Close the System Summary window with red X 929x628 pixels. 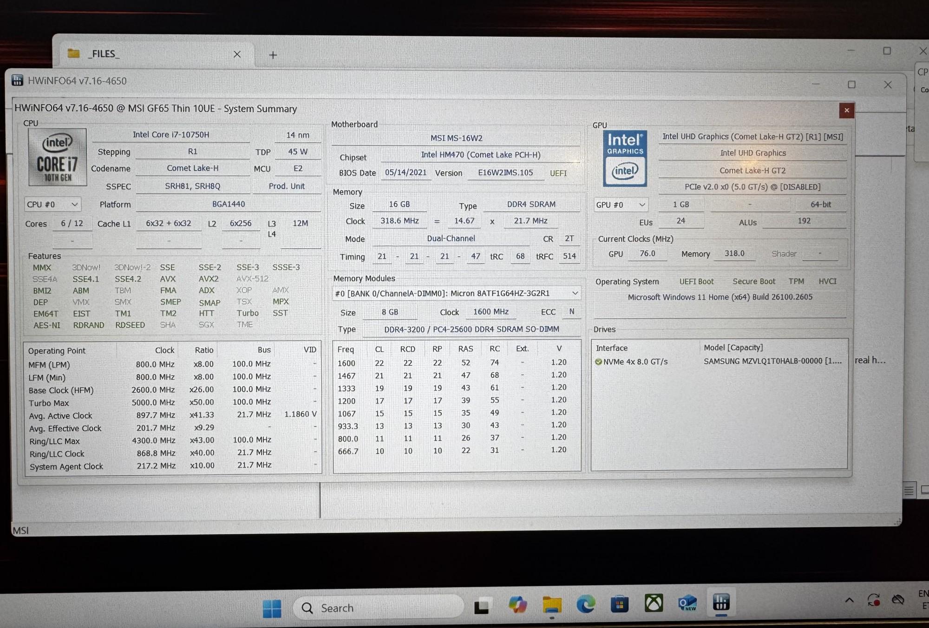[x=847, y=110]
